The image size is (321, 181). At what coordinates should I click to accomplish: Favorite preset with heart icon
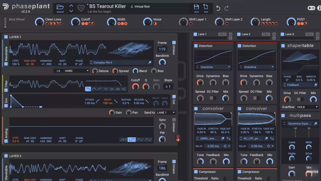(x=81, y=8)
